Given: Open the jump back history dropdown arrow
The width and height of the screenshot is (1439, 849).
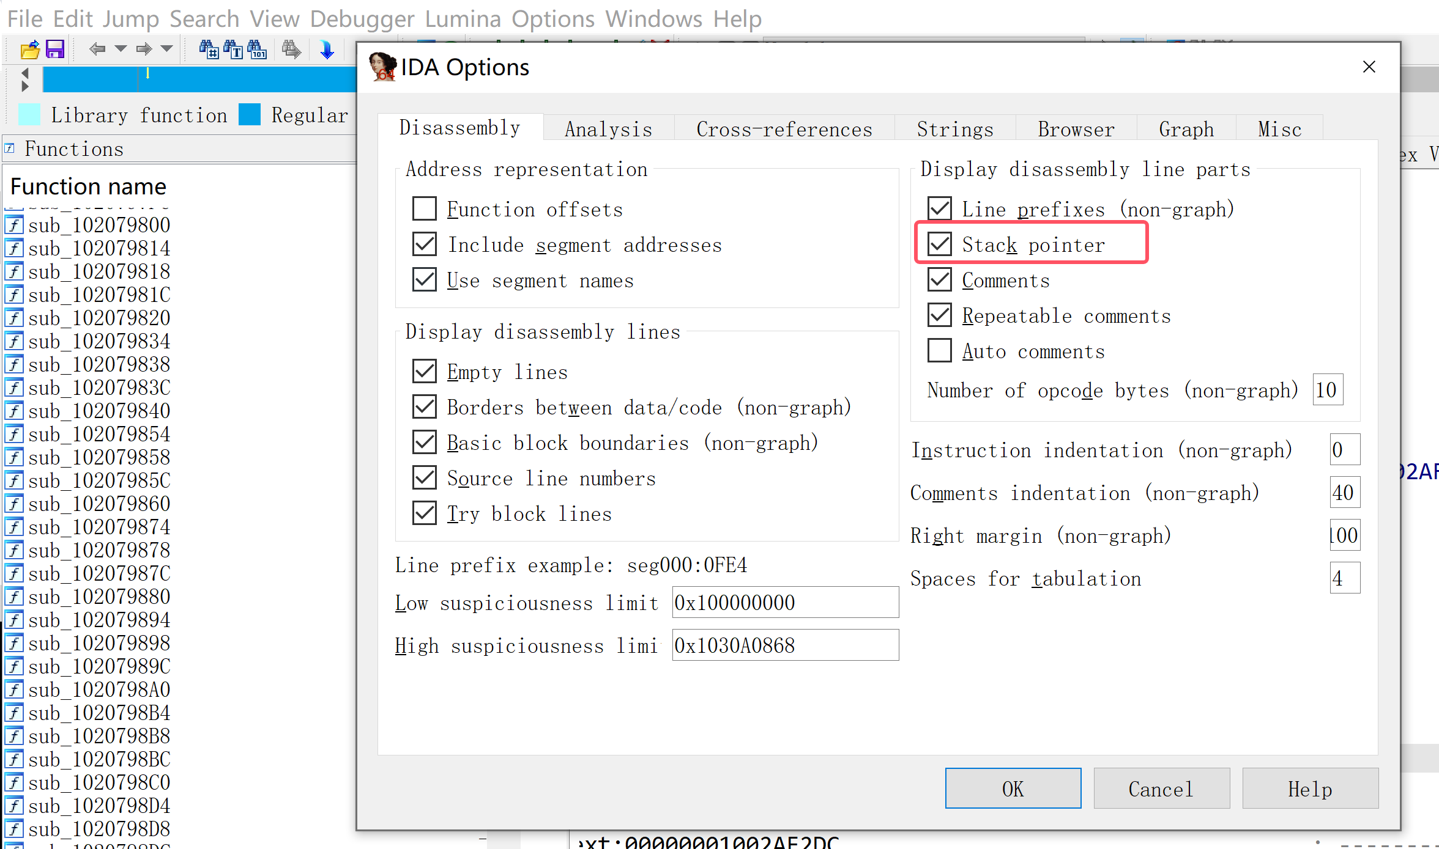Looking at the screenshot, I should [121, 49].
